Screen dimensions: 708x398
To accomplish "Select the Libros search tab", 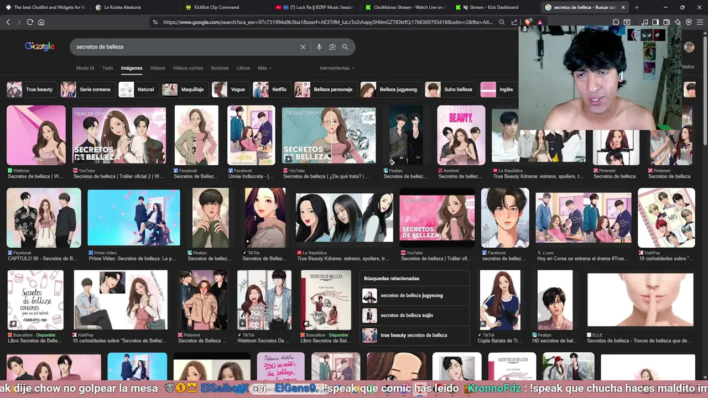I will point(243,68).
